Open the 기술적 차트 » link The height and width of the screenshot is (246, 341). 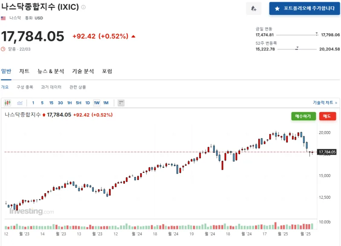click(x=325, y=103)
